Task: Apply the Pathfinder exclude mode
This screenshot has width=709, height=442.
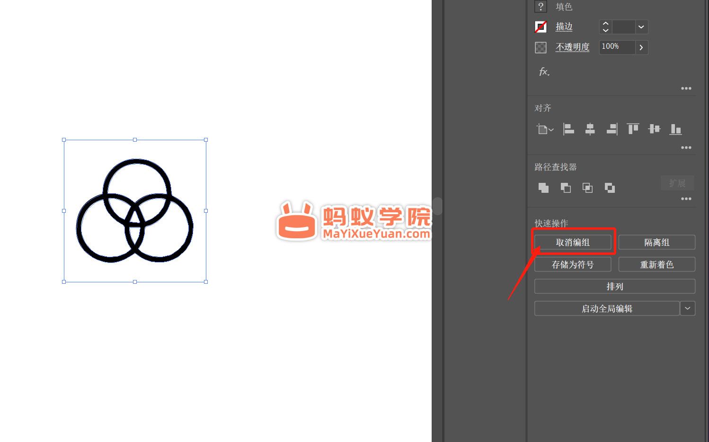Action: [610, 188]
